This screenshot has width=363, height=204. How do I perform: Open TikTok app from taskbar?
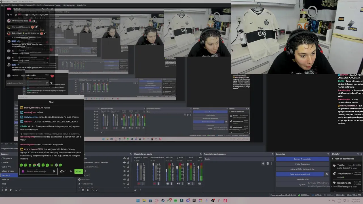pos(225,201)
